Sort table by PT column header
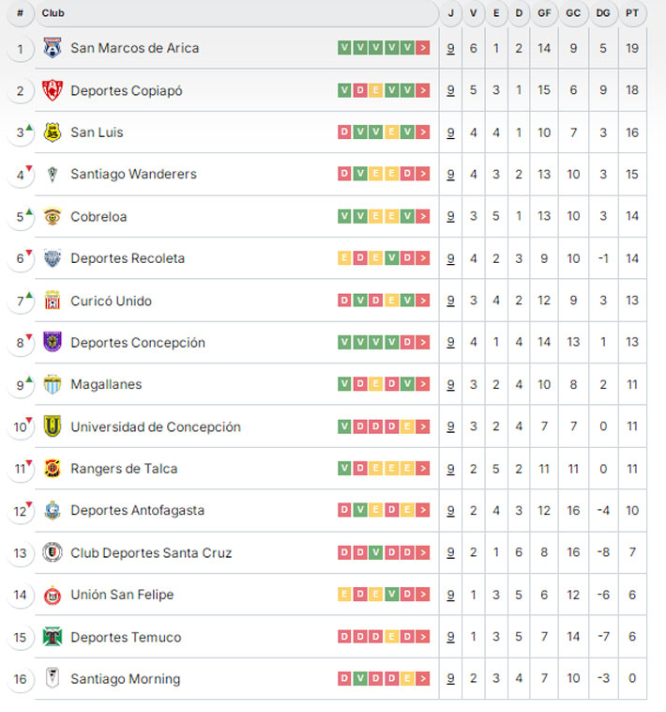This screenshot has height=712, width=666. [x=632, y=13]
